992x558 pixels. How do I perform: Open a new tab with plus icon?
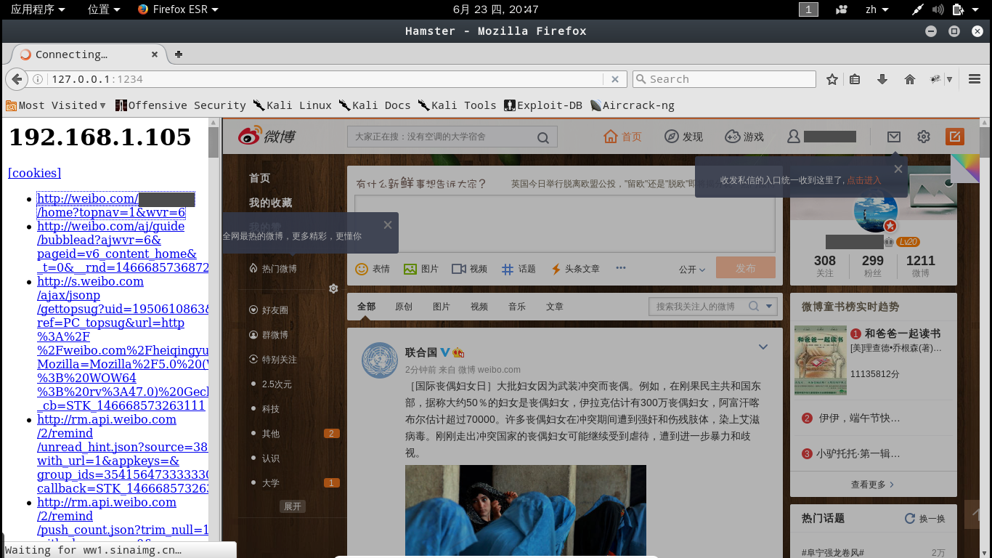[x=179, y=54]
